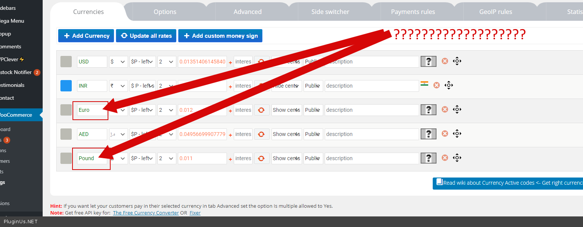Switch to the Currencies tab
The height and width of the screenshot is (227, 583).
point(88,12)
